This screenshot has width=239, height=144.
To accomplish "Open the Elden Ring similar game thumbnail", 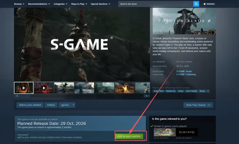I will [x=187, y=132].
